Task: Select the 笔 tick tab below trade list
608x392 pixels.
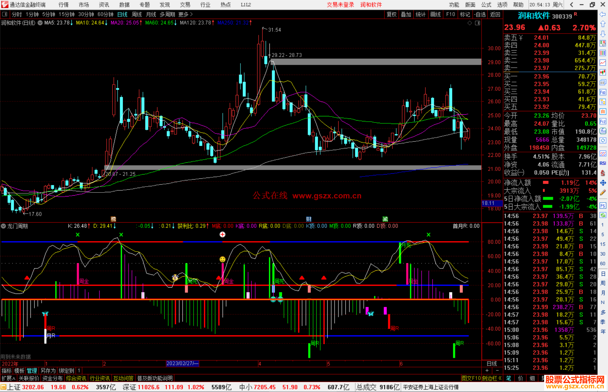Action: point(509,378)
